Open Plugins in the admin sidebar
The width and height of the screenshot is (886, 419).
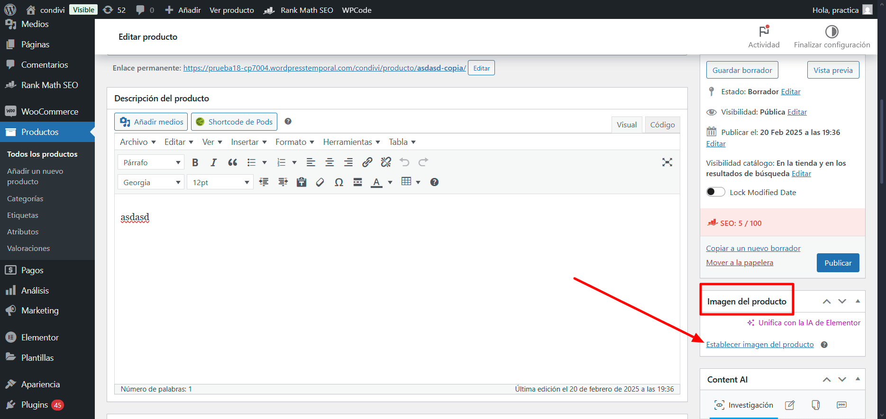47,405
